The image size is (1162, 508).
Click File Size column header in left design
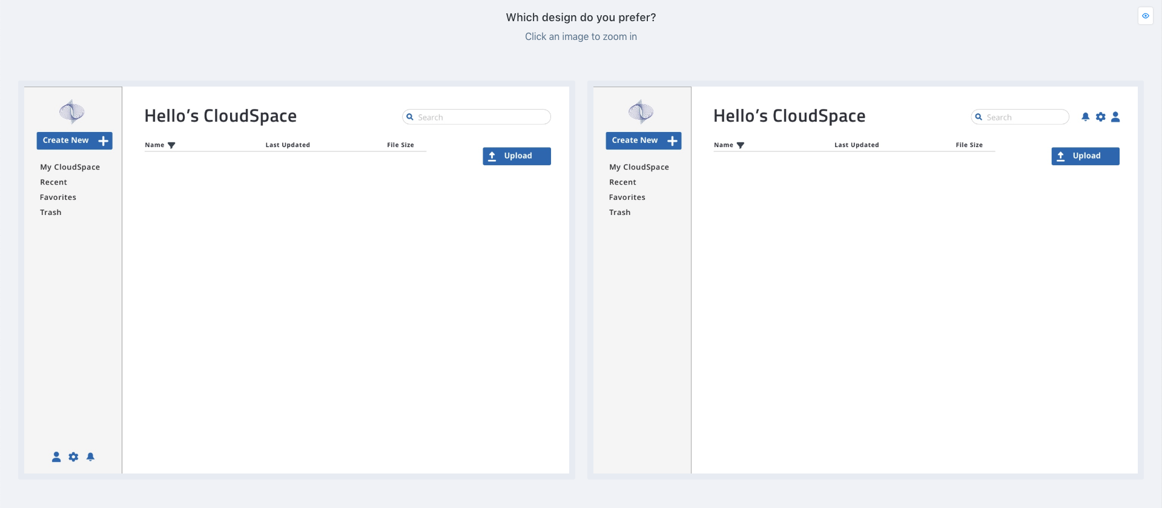(x=401, y=145)
